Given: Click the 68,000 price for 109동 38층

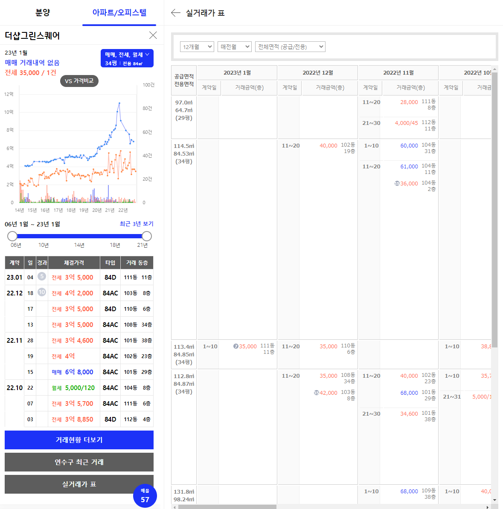Looking at the screenshot, I should tap(409, 491).
